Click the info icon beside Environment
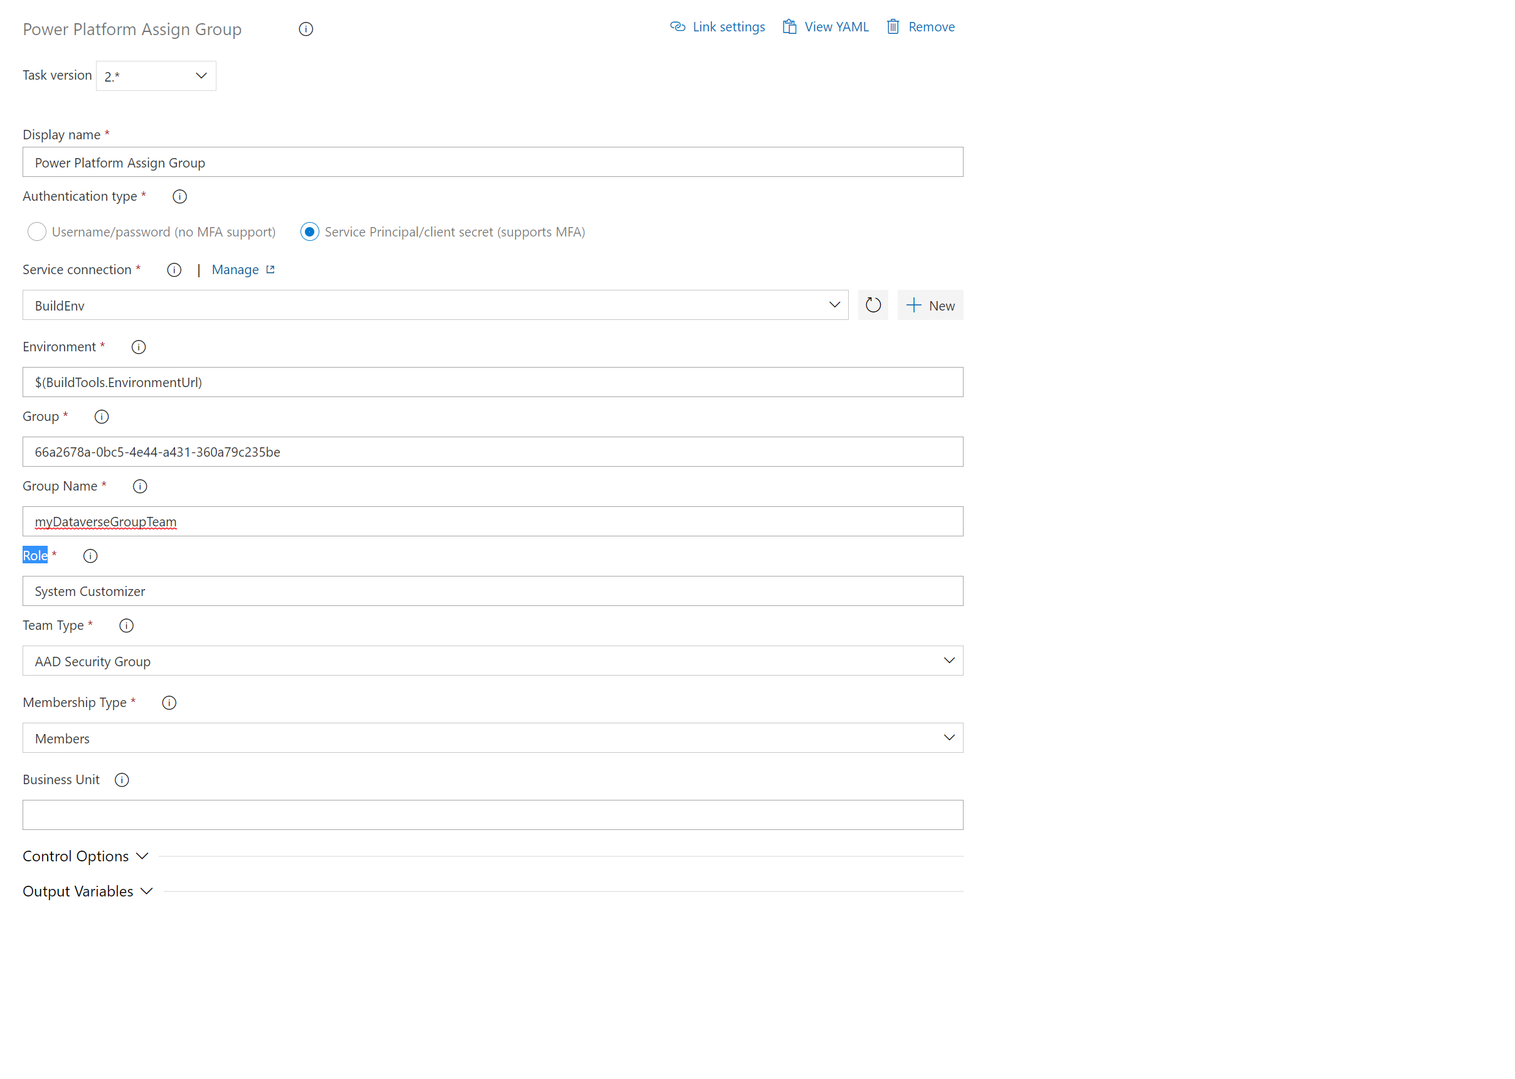 click(x=138, y=346)
